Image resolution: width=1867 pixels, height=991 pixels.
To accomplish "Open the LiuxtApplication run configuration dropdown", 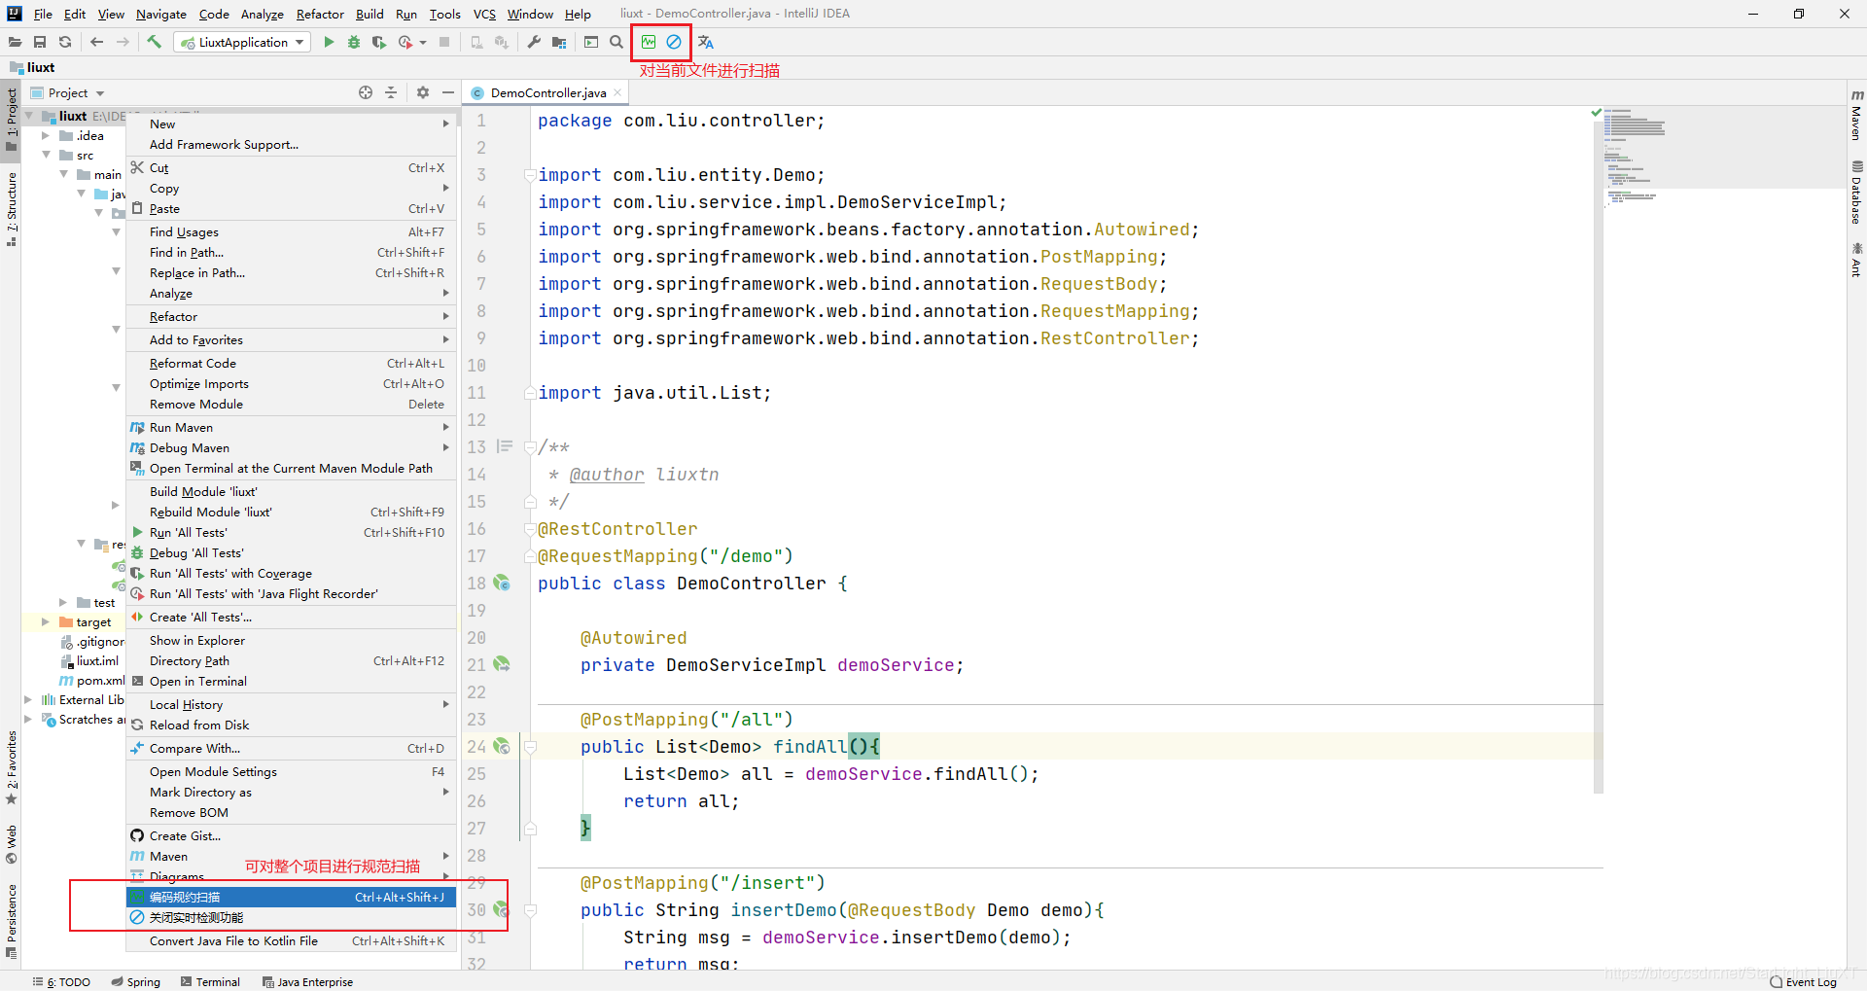I will (x=242, y=42).
